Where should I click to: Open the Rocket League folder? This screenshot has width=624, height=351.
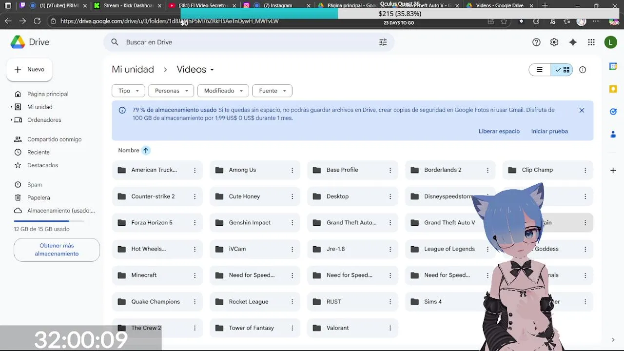click(254, 302)
